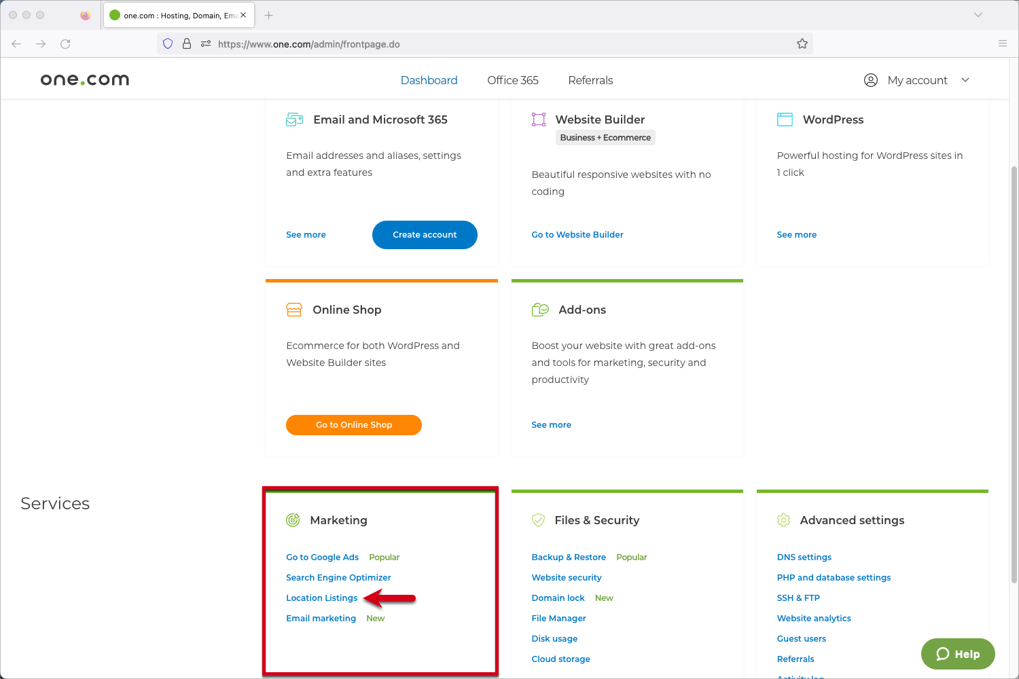Click the Advanced settings gear icon
Image resolution: width=1019 pixels, height=679 pixels.
[783, 520]
